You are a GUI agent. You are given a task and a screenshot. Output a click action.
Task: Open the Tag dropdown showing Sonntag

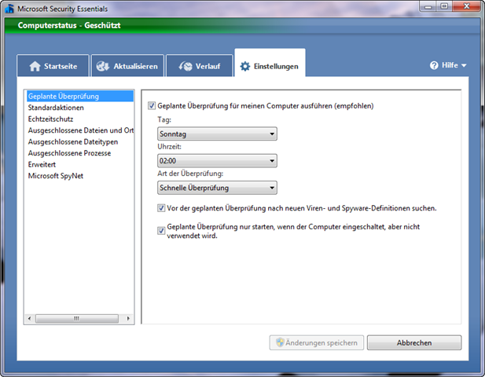point(217,134)
